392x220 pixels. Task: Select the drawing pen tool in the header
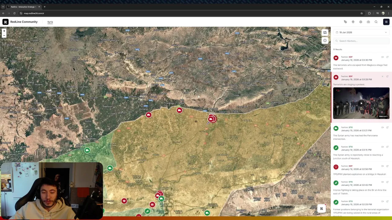pos(345,22)
